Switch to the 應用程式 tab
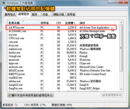This screenshot has width=130, height=109. pyautogui.click(x=10, y=14)
